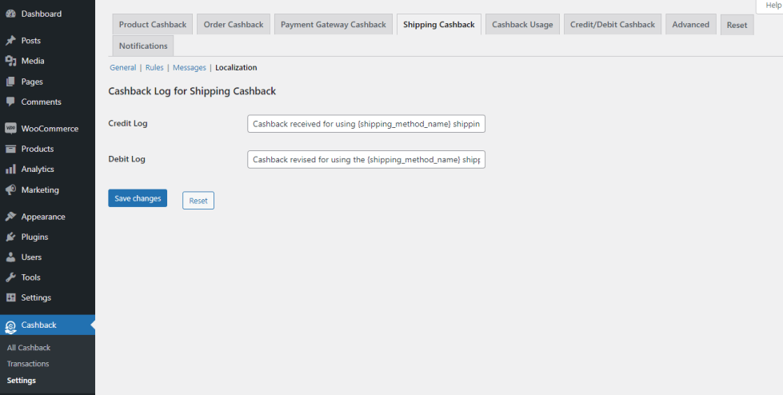Open the Appearance menu label
The image size is (783, 395).
click(43, 217)
